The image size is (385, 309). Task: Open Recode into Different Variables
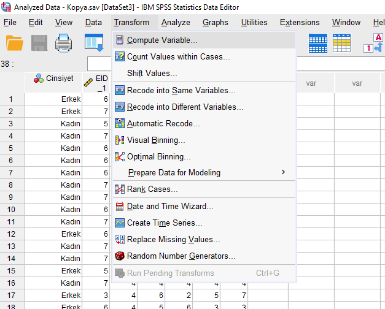[x=185, y=107]
